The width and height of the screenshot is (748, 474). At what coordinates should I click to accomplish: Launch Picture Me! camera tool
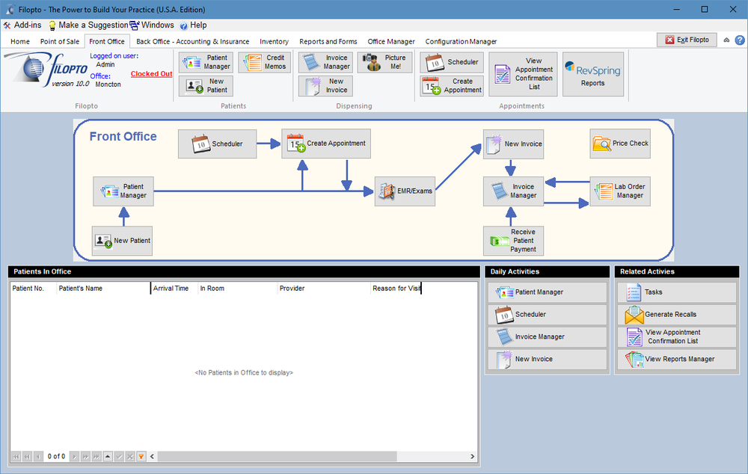[x=385, y=63]
